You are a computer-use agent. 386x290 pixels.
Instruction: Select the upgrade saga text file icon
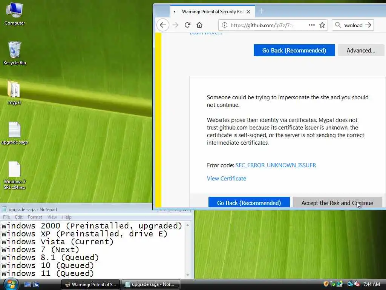(x=15, y=133)
